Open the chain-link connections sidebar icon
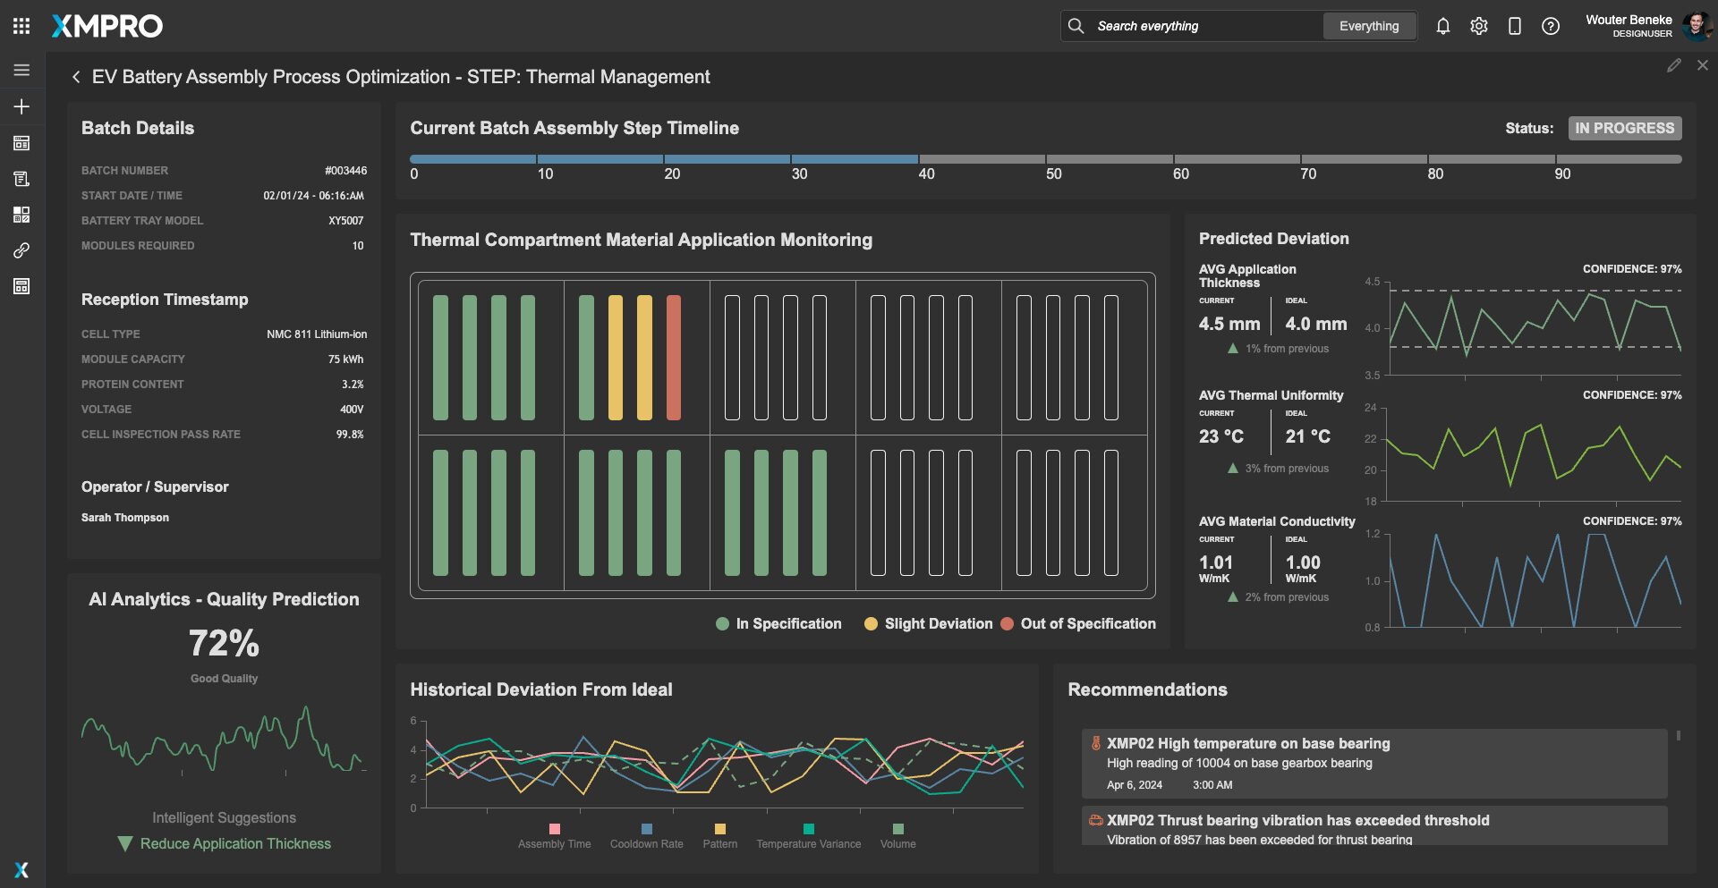This screenshot has height=888, width=1718. click(x=21, y=250)
